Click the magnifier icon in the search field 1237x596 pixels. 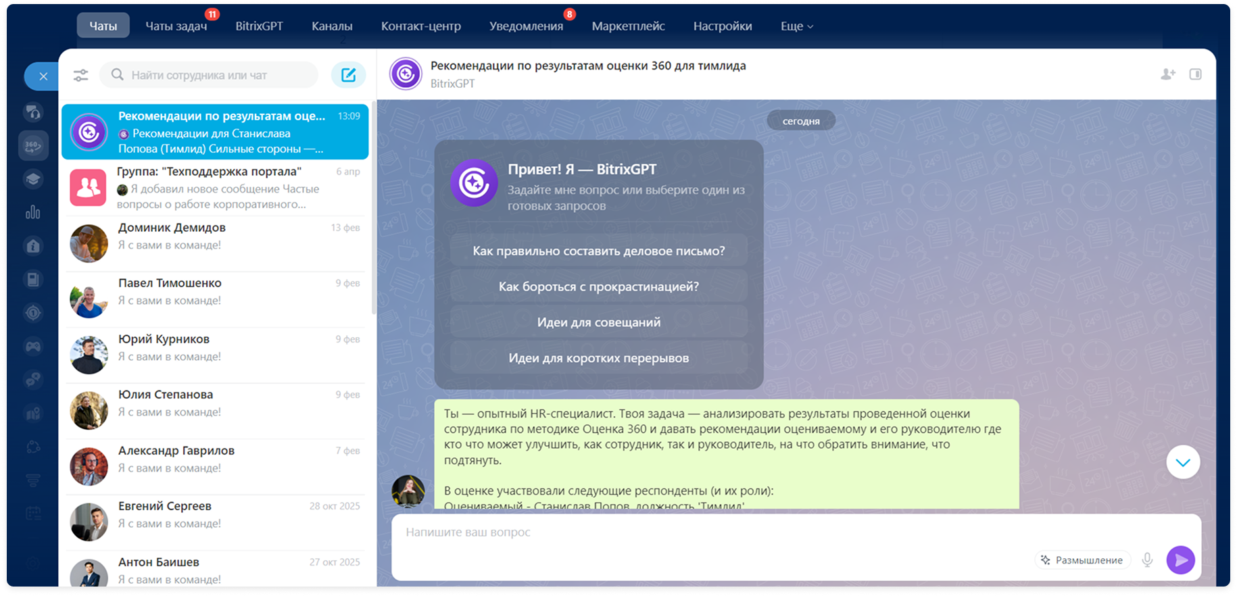pos(117,75)
